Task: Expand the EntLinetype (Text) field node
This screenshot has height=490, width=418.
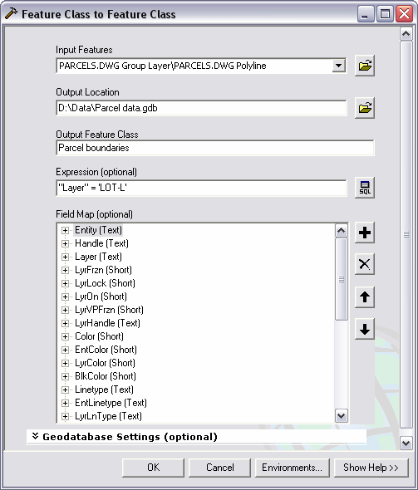Action: point(65,403)
